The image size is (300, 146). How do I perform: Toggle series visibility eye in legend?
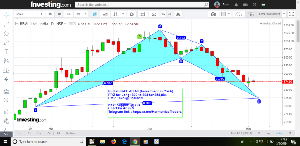coord(70,24)
